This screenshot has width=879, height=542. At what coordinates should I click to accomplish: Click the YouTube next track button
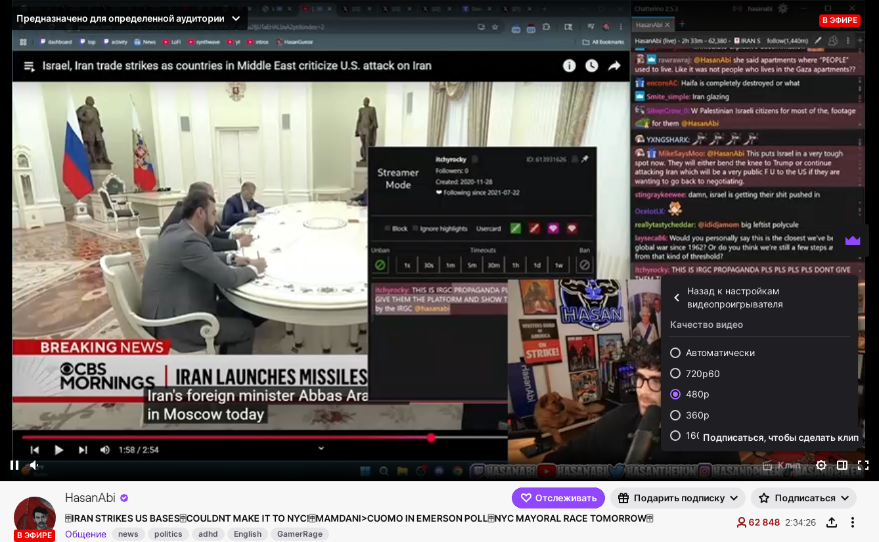click(83, 450)
